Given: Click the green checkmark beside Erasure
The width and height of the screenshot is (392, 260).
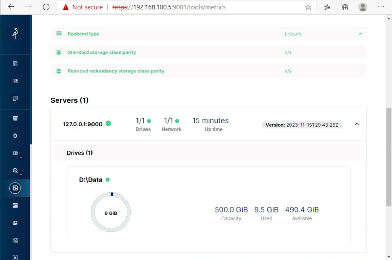Looking at the screenshot, I should pyautogui.click(x=360, y=34).
